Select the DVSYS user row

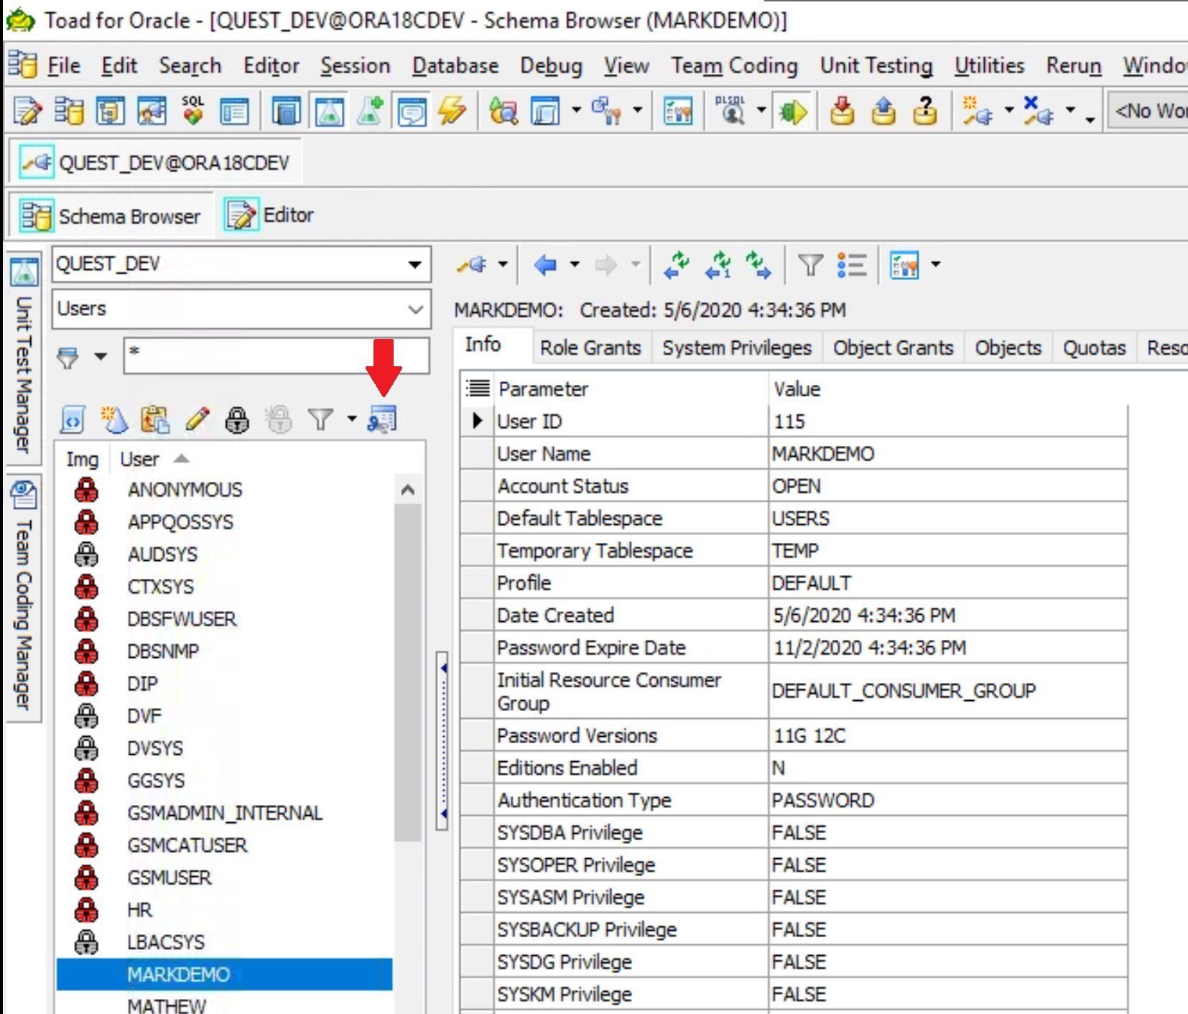[225, 748]
